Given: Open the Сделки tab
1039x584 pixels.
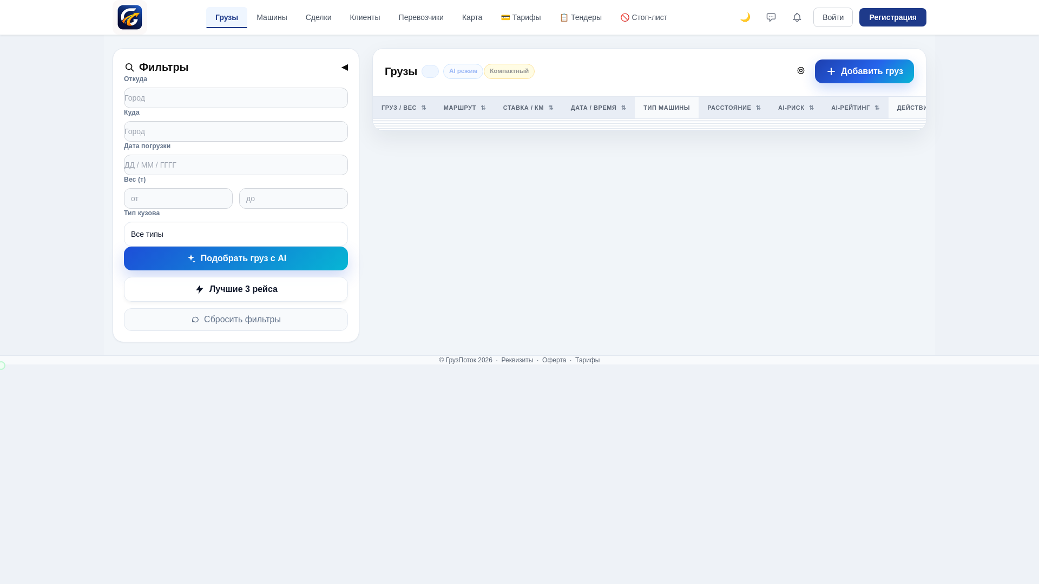Looking at the screenshot, I should tap(318, 17).
